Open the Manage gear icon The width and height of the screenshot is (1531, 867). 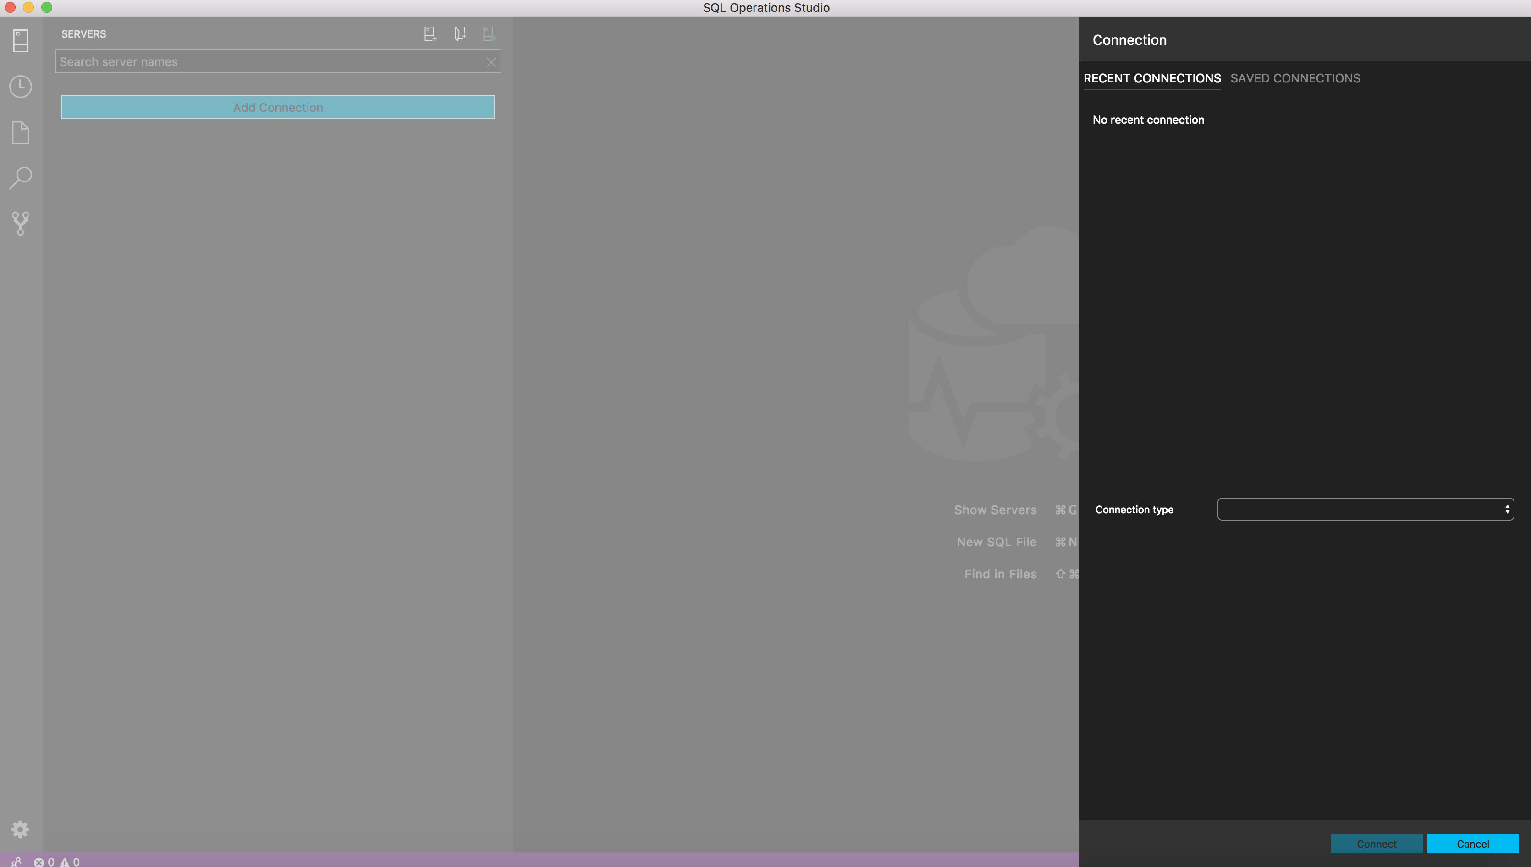coord(20,829)
